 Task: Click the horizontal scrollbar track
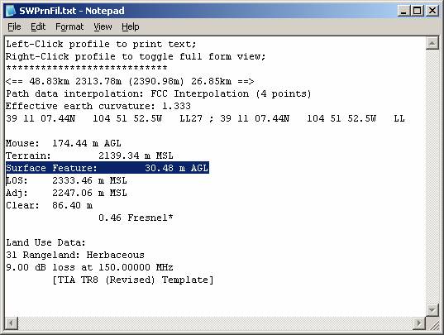[x=215, y=323]
